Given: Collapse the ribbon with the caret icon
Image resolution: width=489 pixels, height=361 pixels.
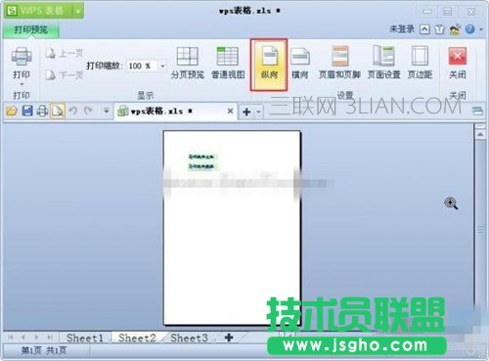Looking at the screenshot, I should pyautogui.click(x=424, y=29).
